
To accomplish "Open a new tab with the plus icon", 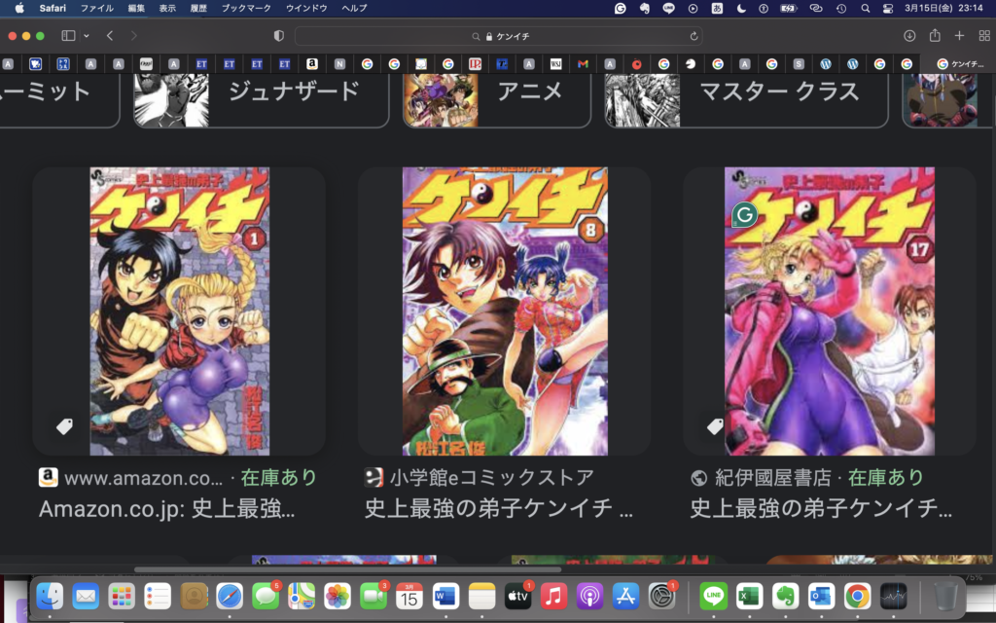I will 959,36.
